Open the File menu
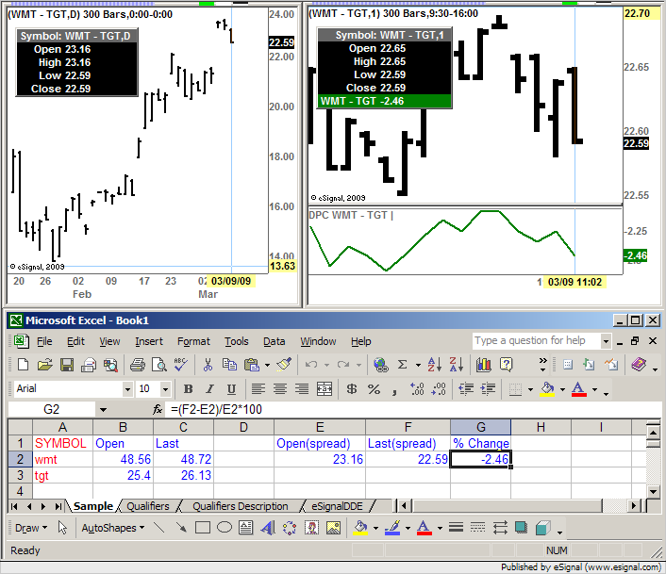 [x=44, y=341]
